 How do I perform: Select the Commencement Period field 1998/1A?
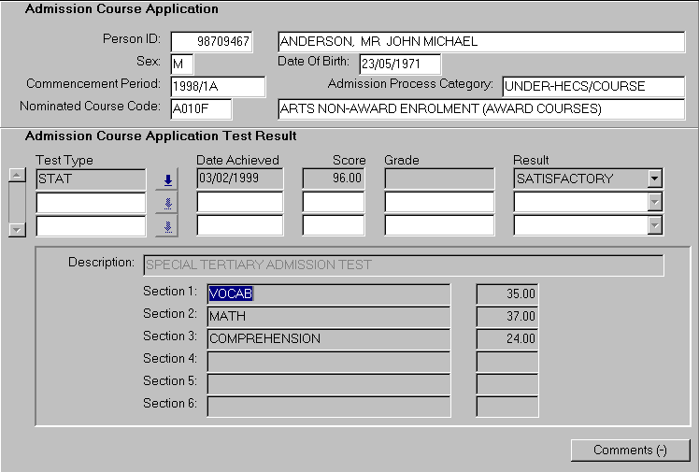[x=218, y=86]
